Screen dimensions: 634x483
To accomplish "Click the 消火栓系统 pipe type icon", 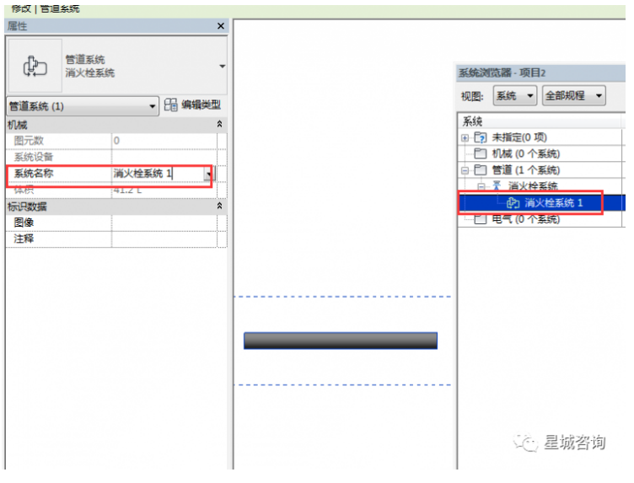I will point(497,186).
